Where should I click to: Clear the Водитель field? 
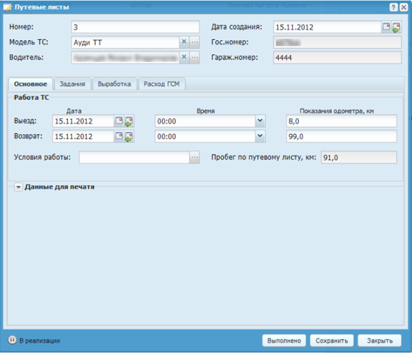pyautogui.click(x=184, y=57)
